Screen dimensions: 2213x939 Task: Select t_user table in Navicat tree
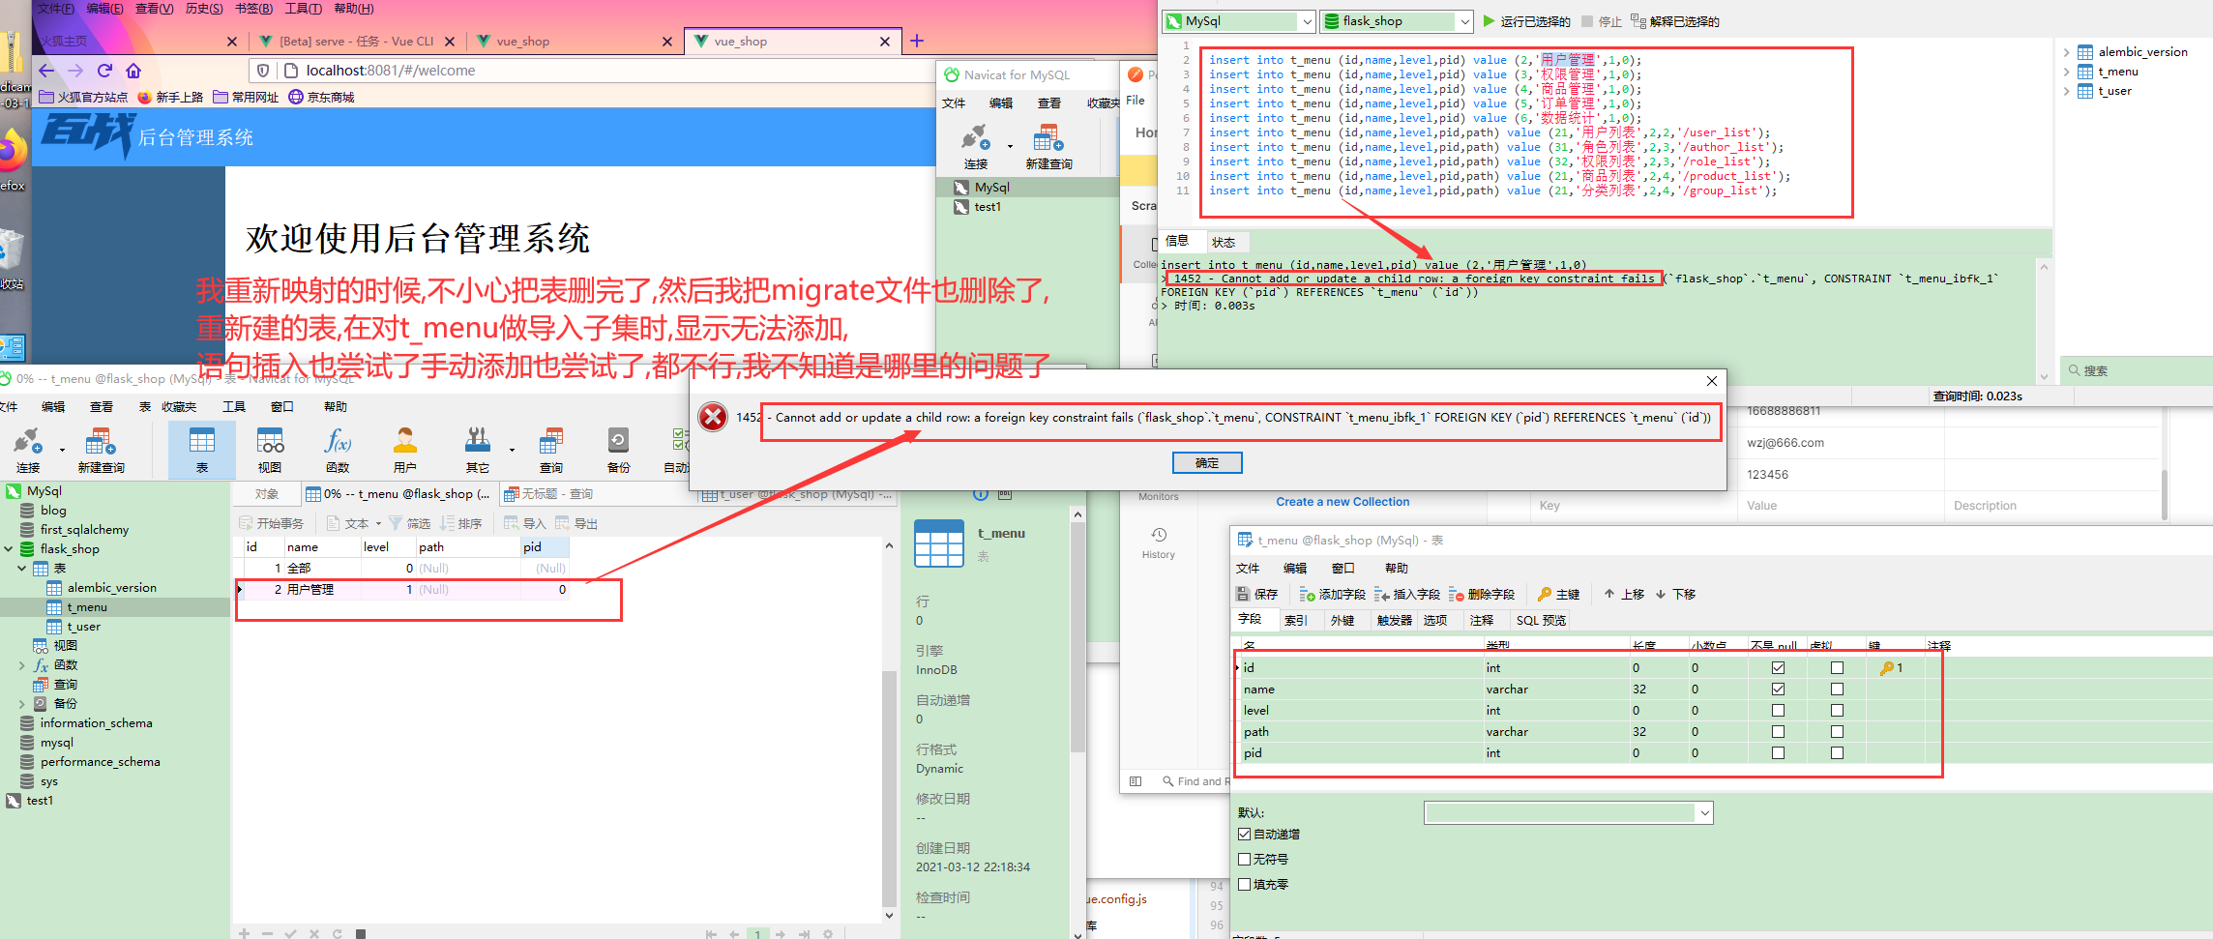(x=83, y=626)
